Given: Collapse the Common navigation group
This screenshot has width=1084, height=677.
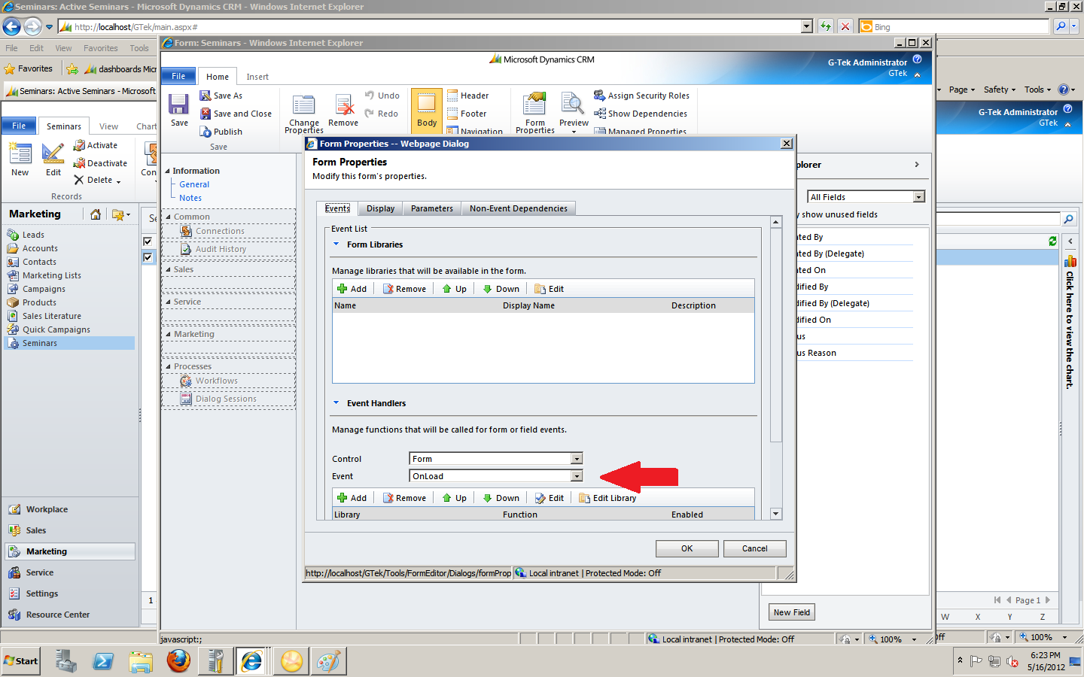Looking at the screenshot, I should [x=169, y=217].
